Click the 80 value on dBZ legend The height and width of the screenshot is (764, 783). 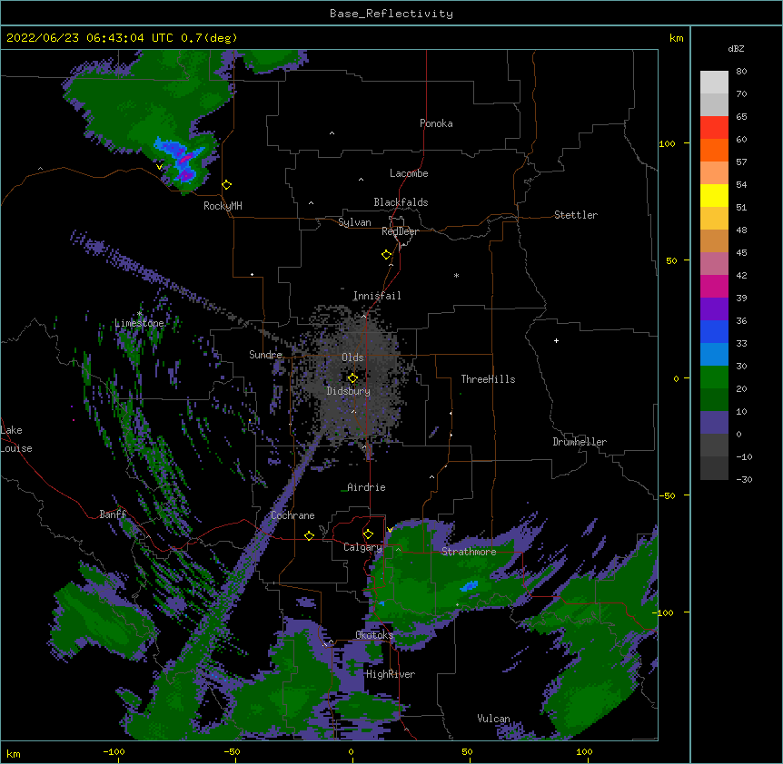[741, 72]
